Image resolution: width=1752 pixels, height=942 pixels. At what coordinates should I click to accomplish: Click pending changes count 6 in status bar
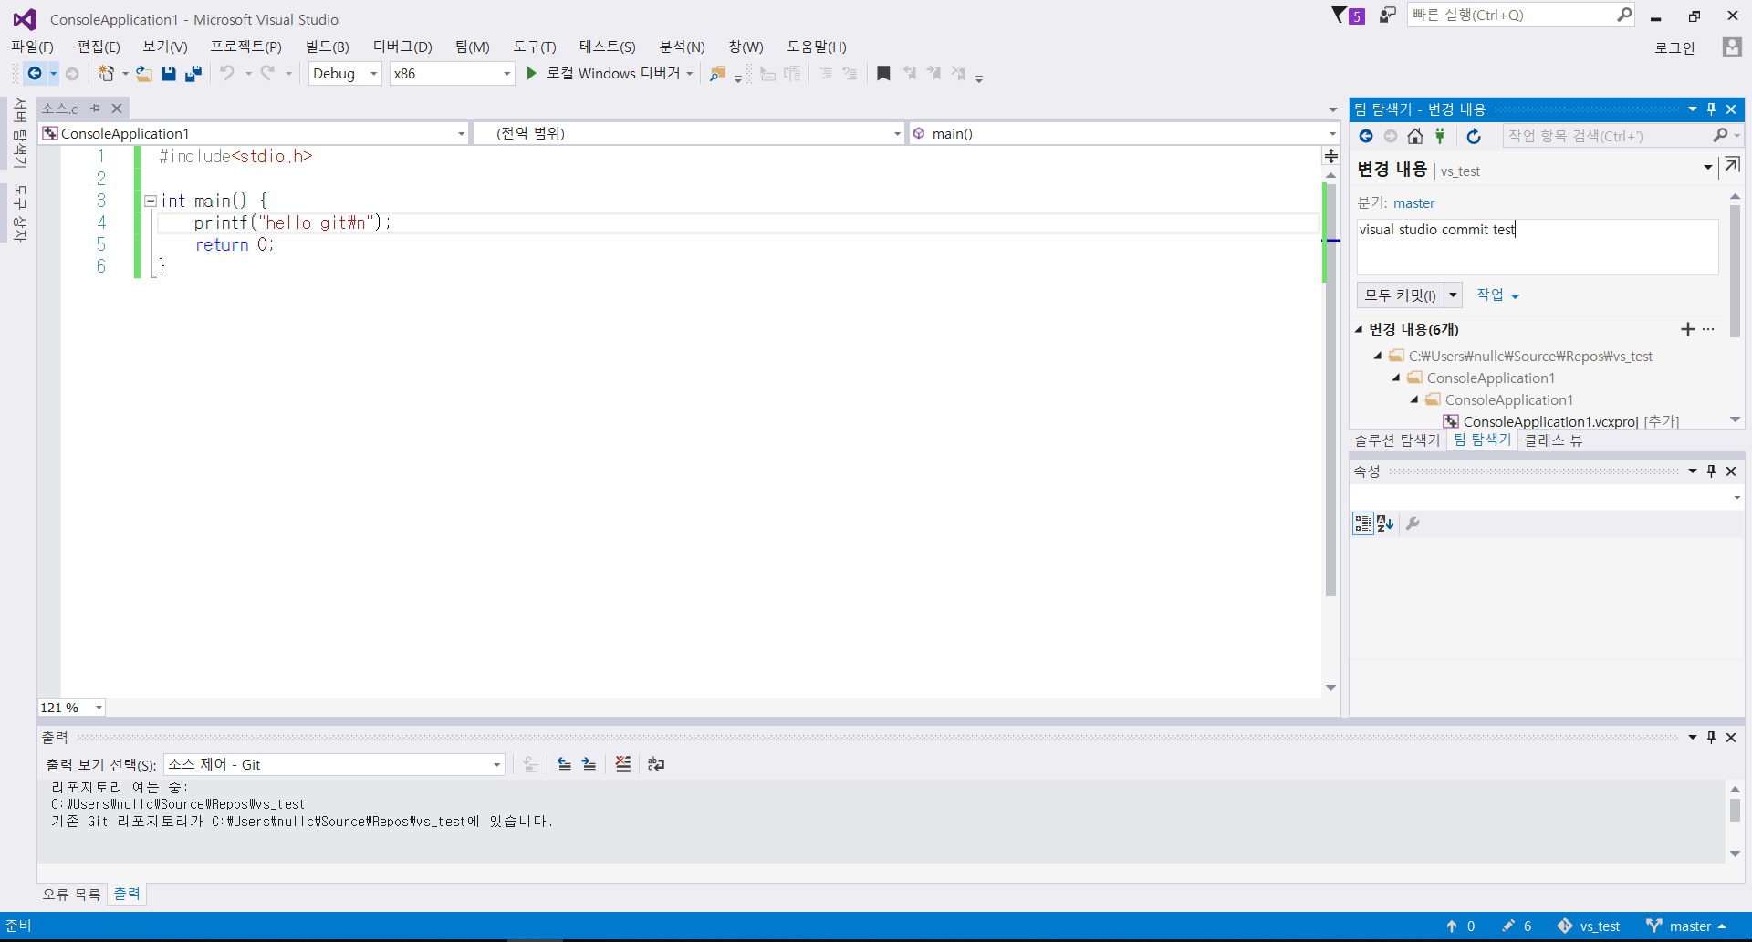click(1517, 926)
